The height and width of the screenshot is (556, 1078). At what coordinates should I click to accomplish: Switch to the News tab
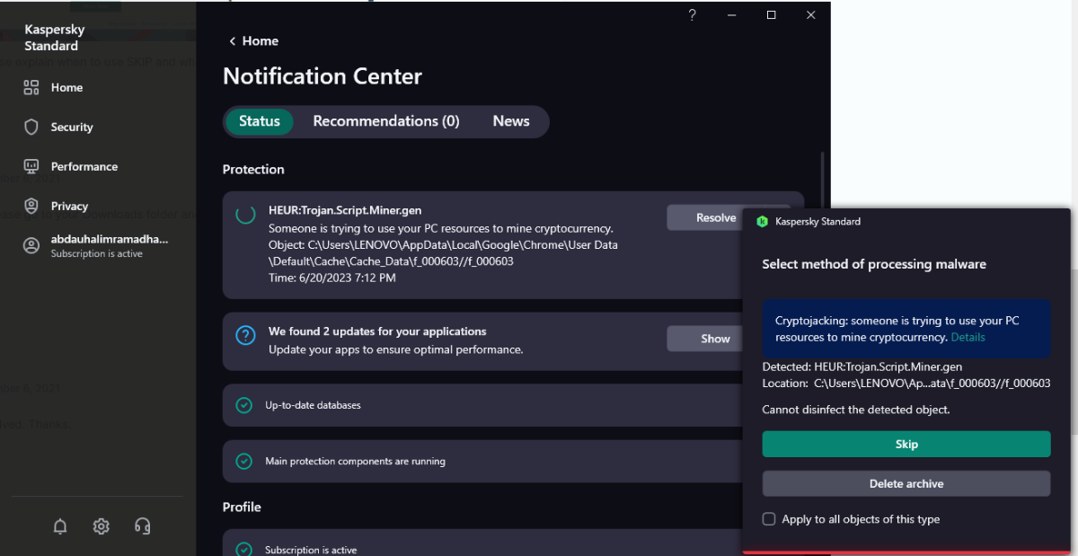tap(510, 121)
